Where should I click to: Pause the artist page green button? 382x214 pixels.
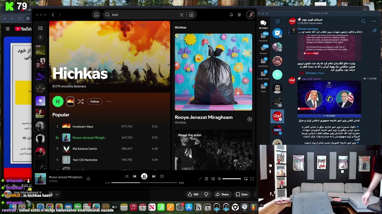[x=58, y=101]
